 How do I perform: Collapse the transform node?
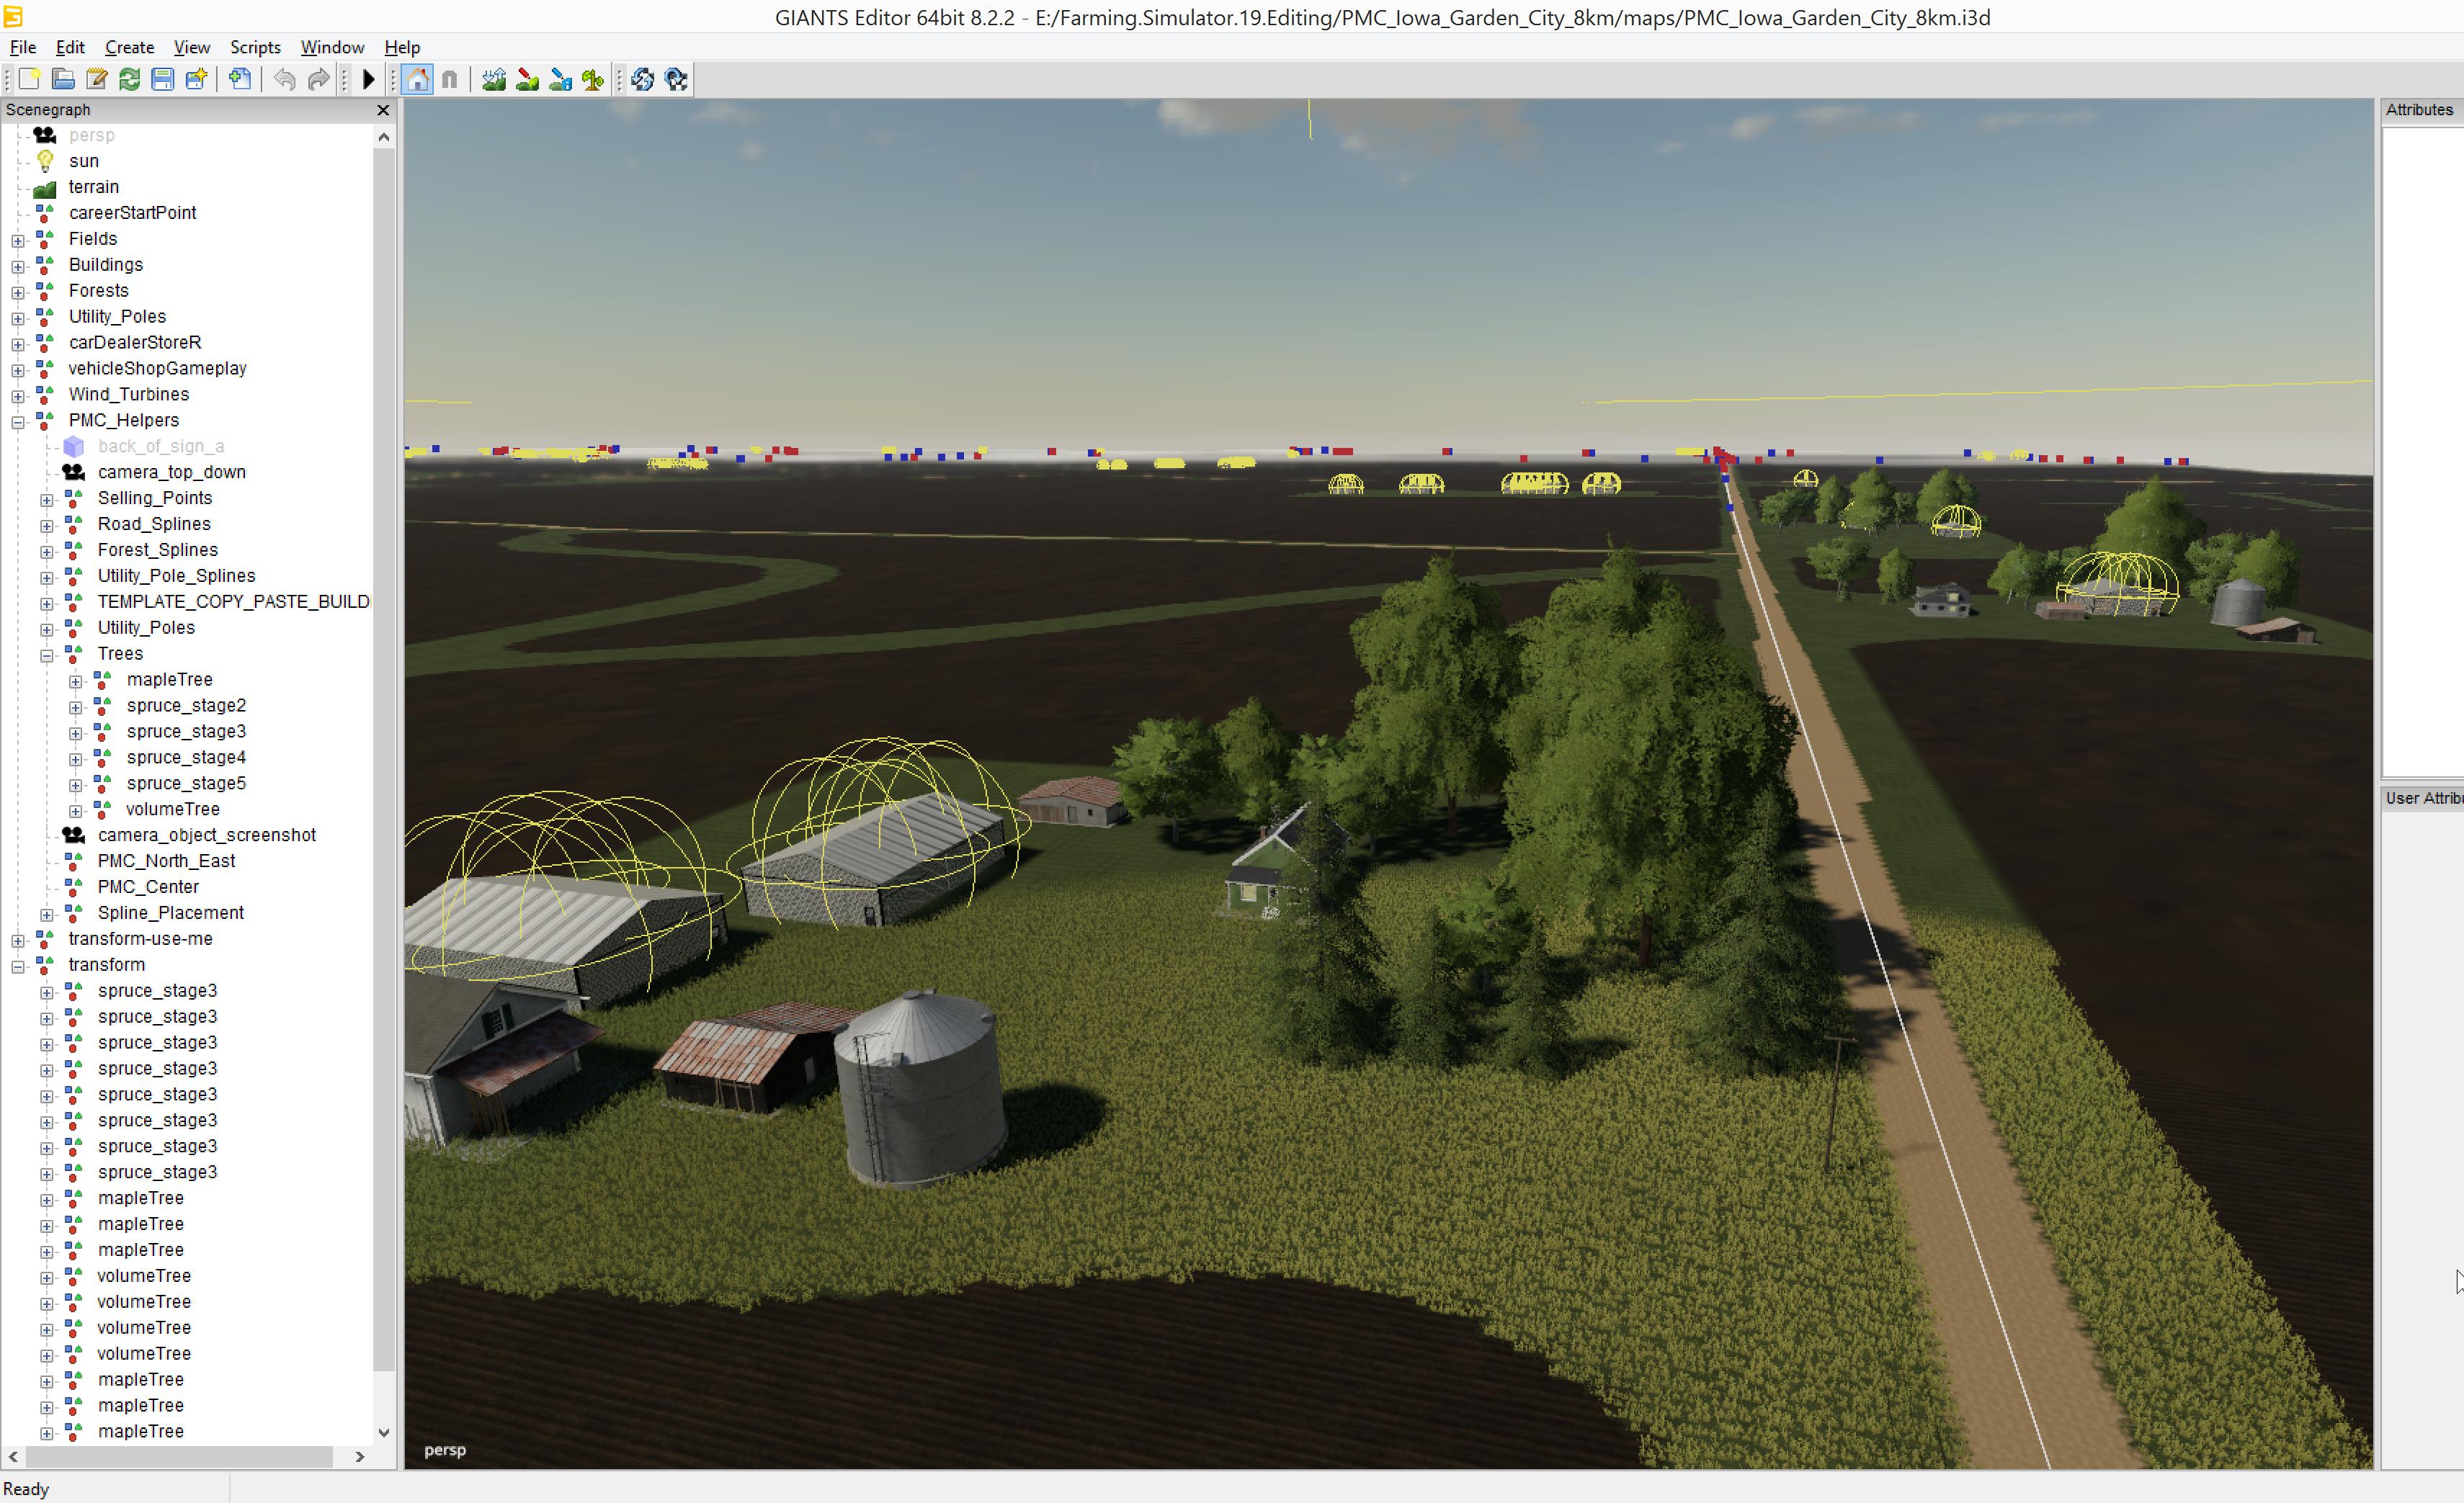[x=18, y=967]
